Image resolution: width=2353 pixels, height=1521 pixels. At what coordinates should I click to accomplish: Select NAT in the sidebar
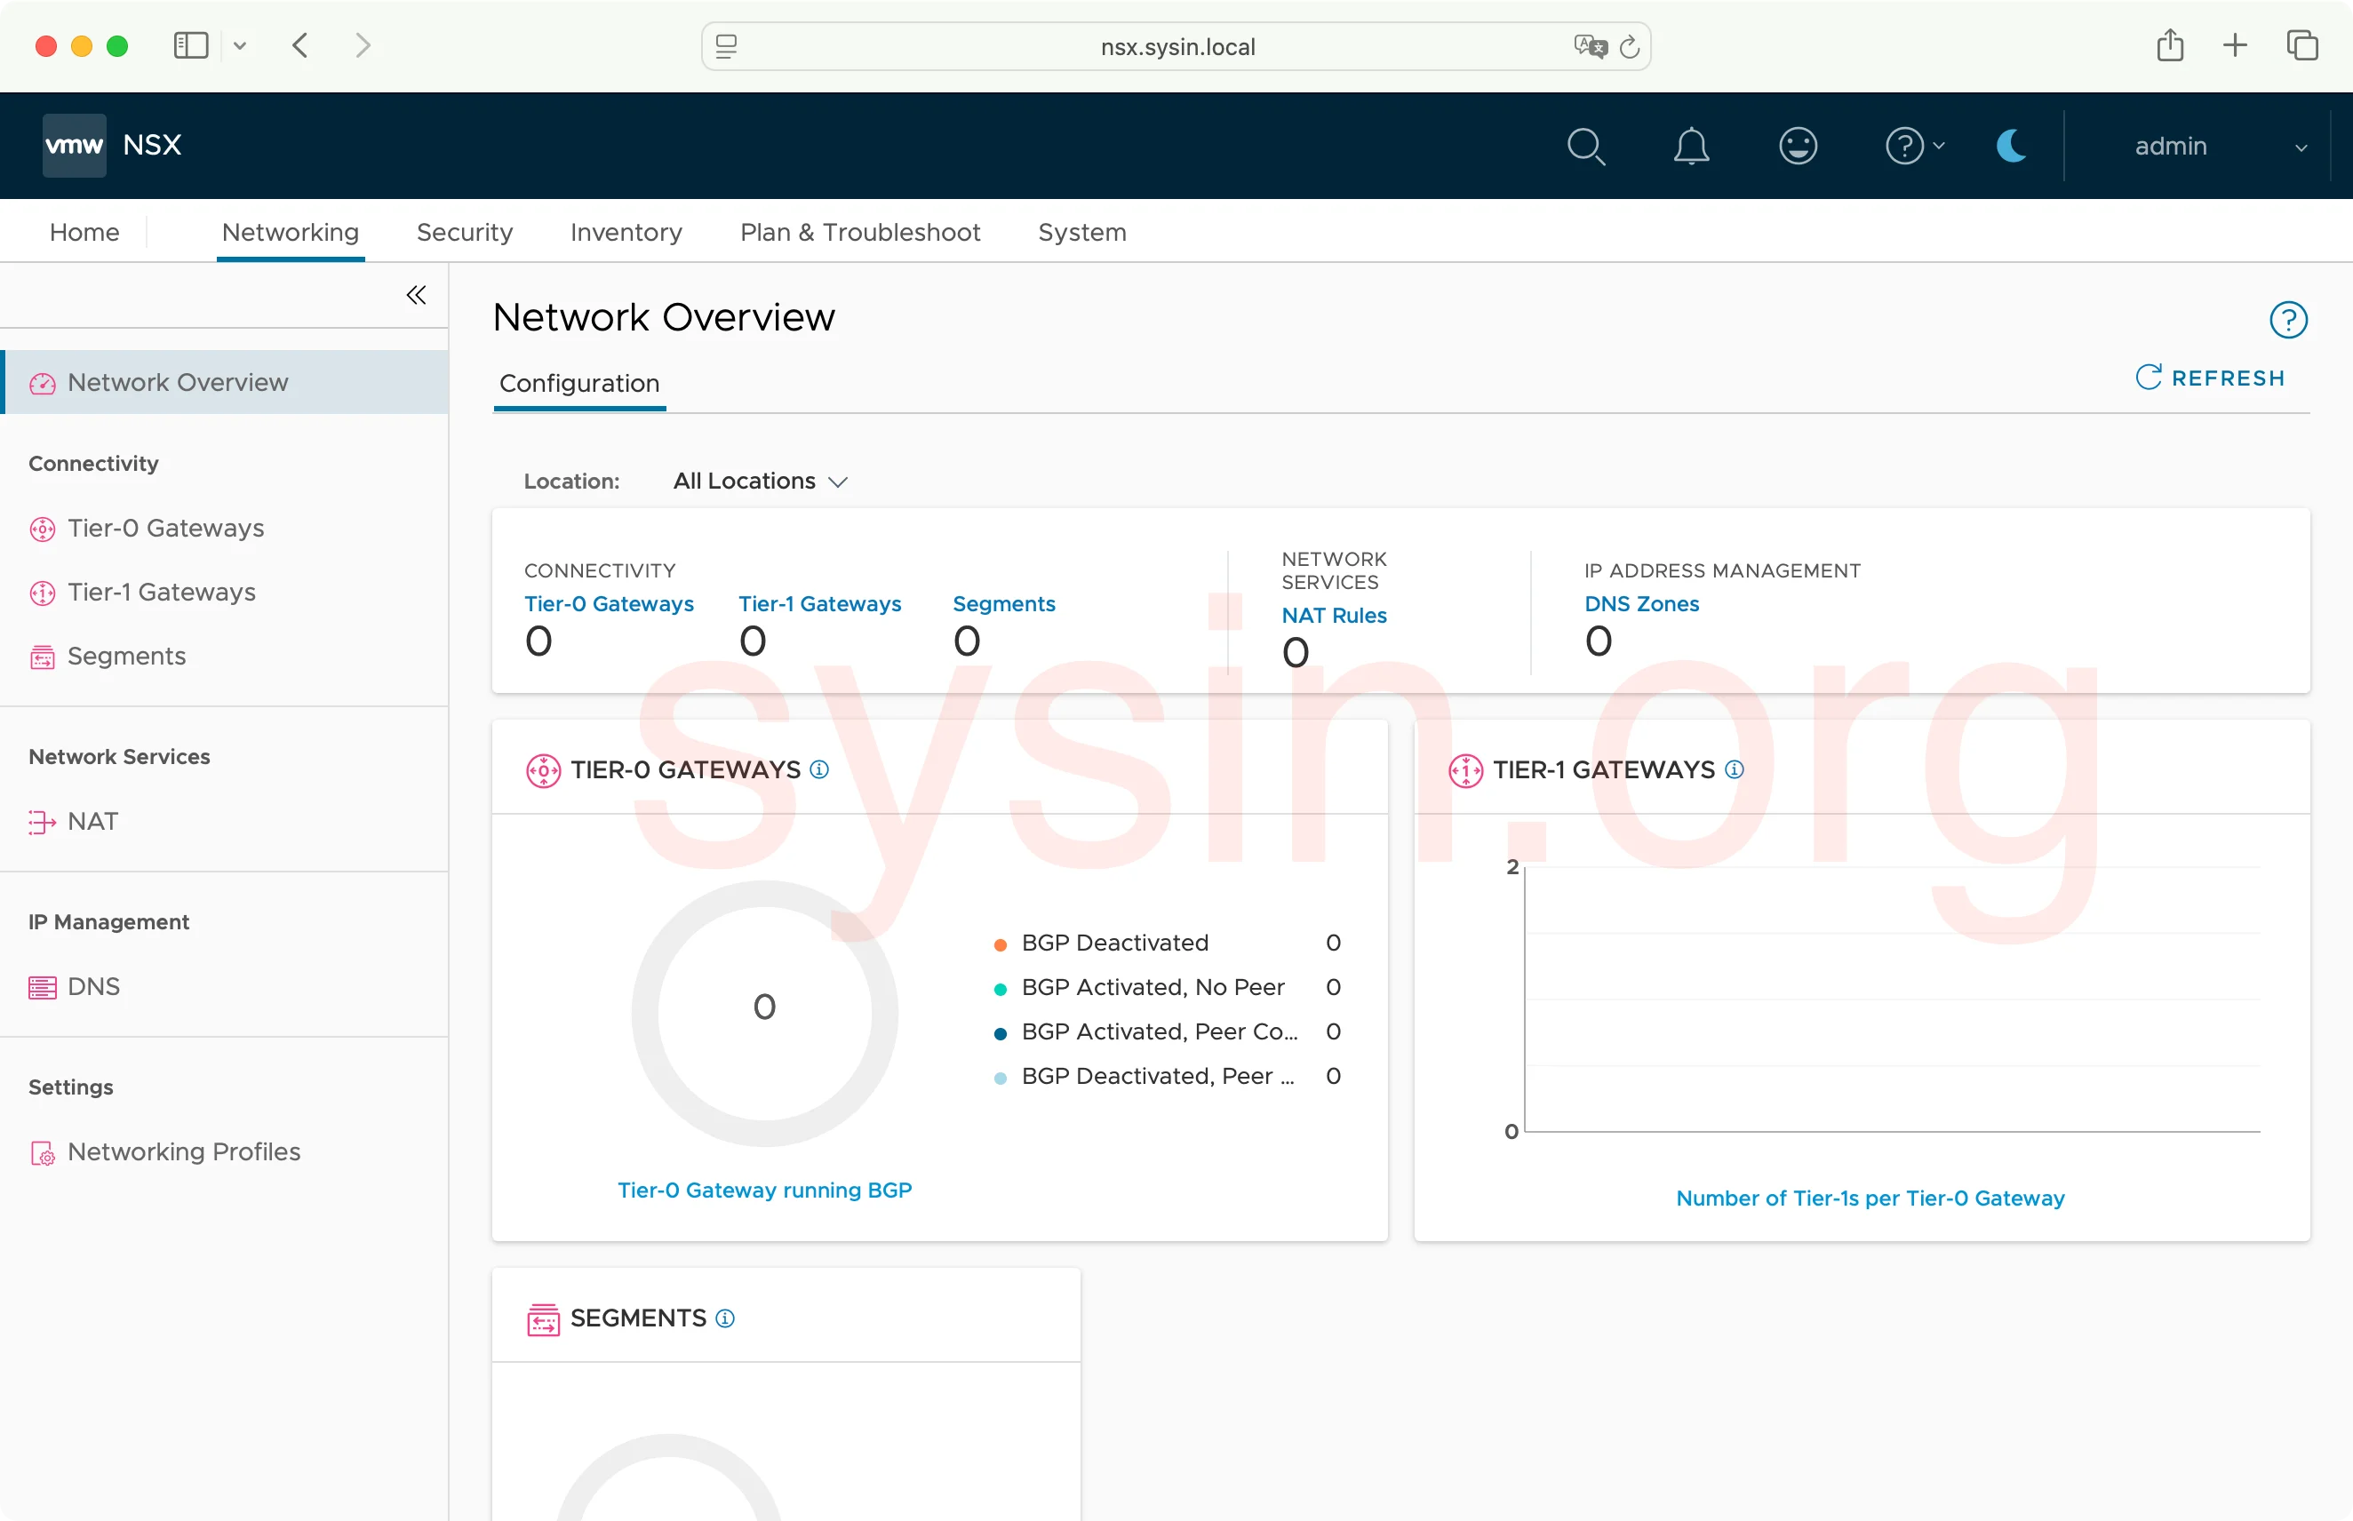click(92, 822)
